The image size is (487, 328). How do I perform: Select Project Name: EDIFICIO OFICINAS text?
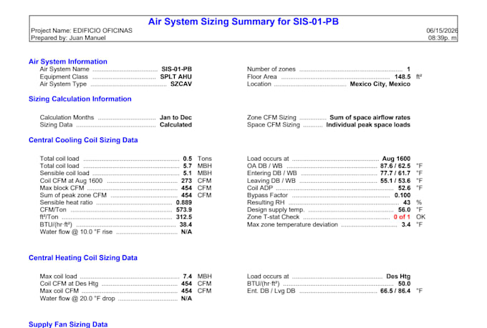tap(82, 31)
